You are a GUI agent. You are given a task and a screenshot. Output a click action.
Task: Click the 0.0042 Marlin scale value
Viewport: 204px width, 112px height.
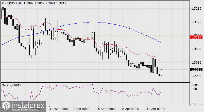tap(196, 85)
